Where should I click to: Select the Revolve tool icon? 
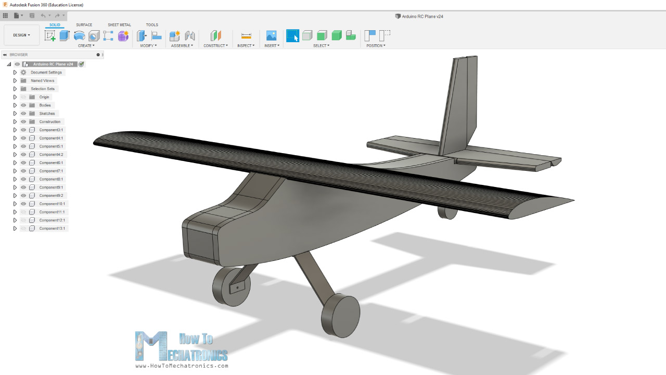click(79, 35)
